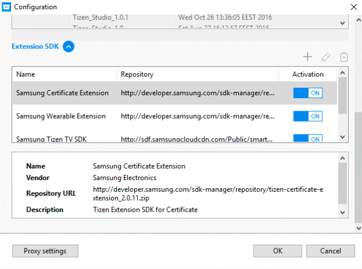The width and height of the screenshot is (362, 269).
Task: Toggle Samsung Tizen TV SDK activation
Action: [x=308, y=139]
